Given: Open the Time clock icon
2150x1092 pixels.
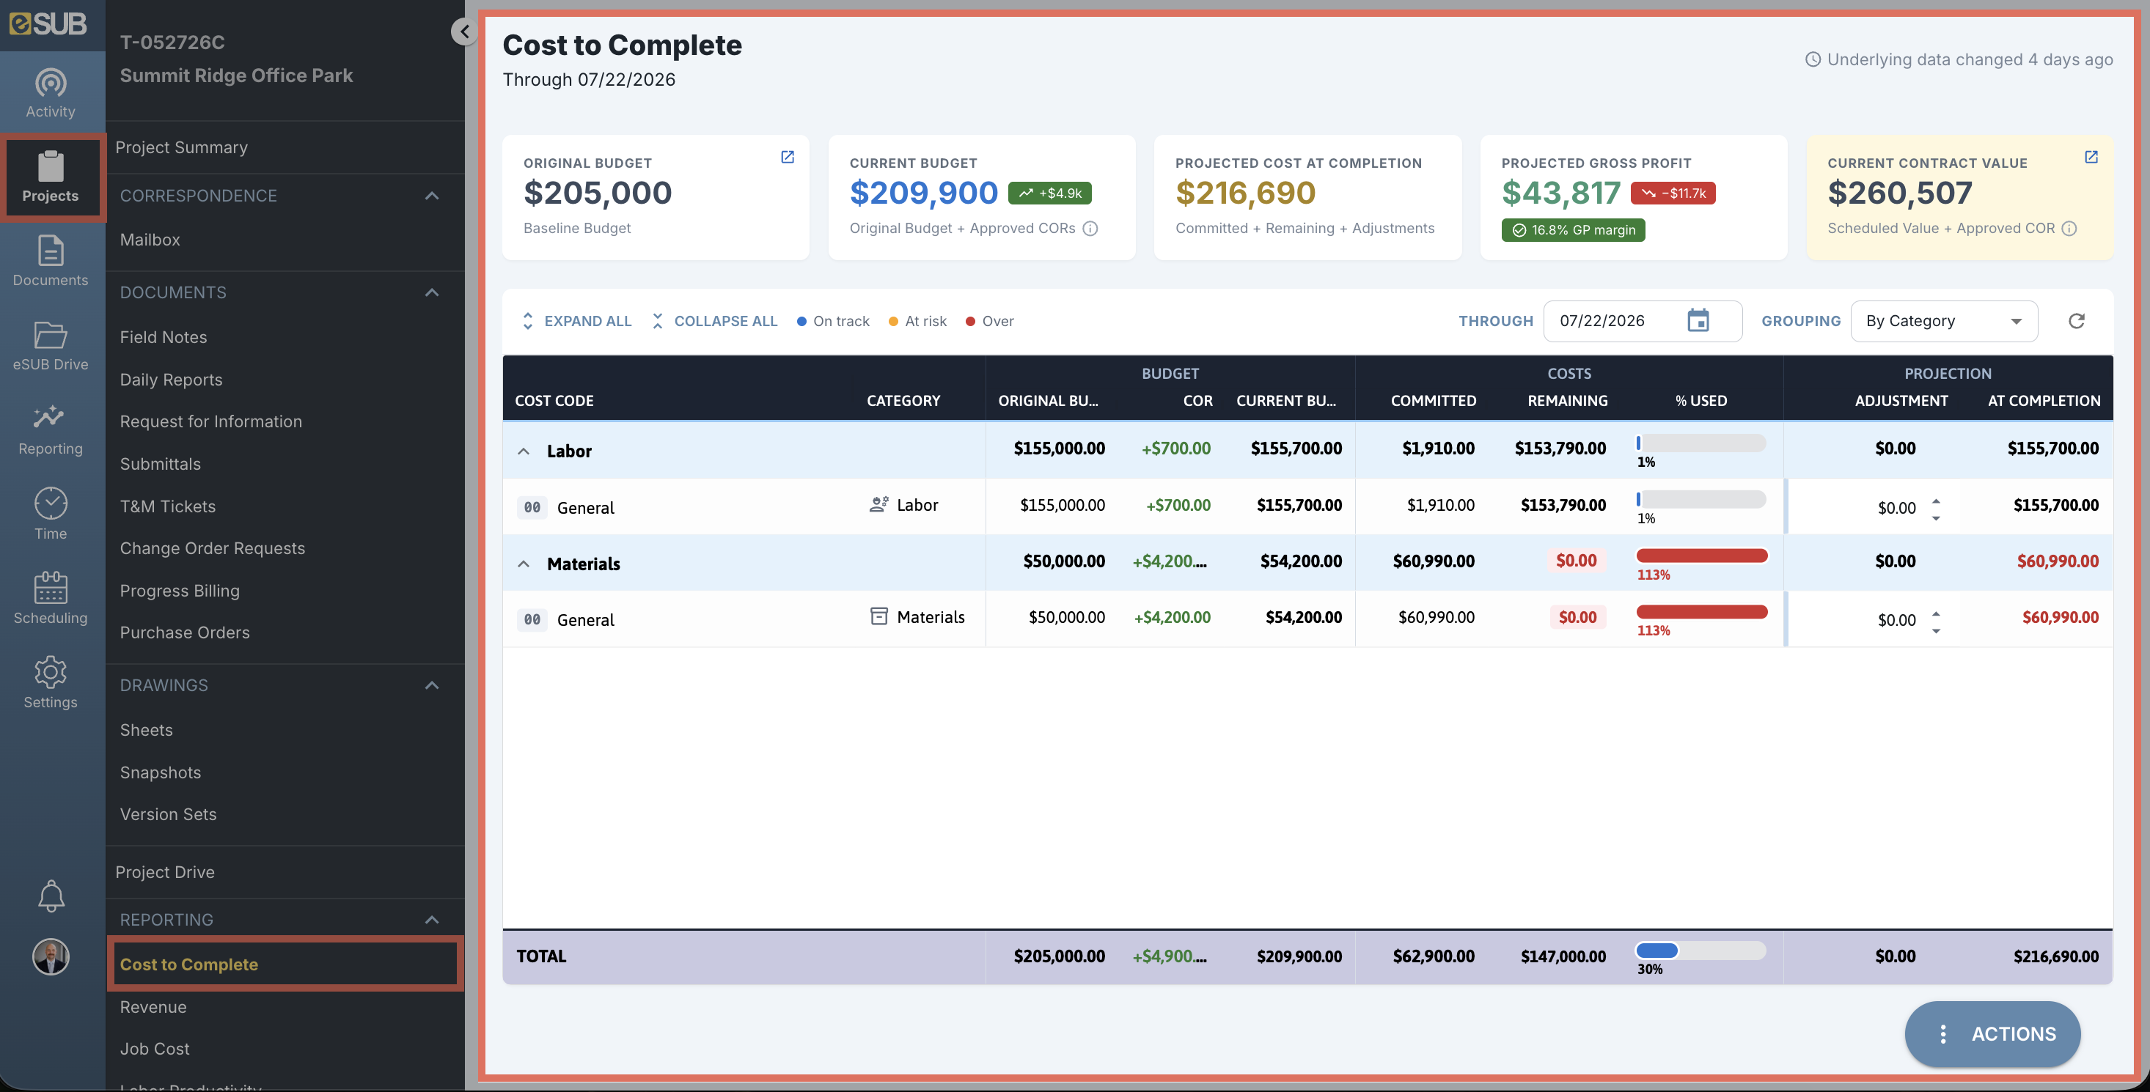Looking at the screenshot, I should pyautogui.click(x=50, y=503).
